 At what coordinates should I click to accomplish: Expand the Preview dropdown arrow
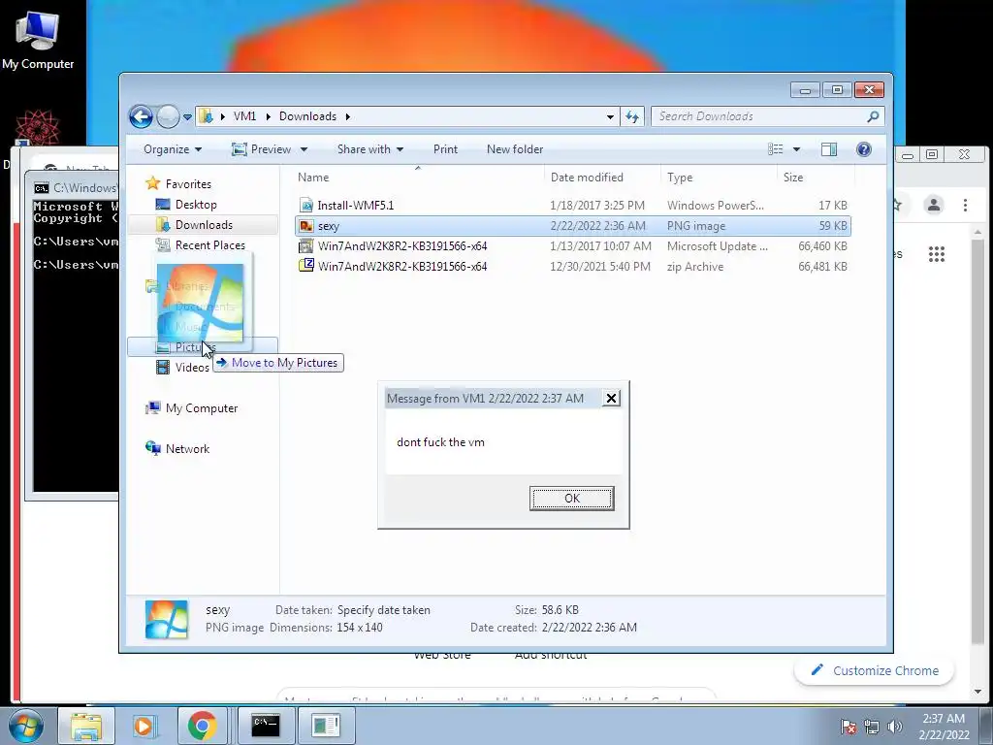point(304,149)
